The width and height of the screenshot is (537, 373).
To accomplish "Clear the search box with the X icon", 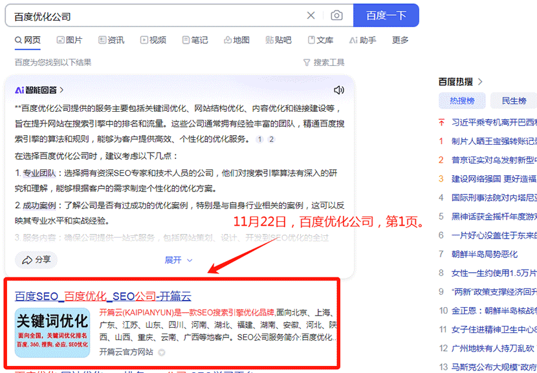I will 310,15.
